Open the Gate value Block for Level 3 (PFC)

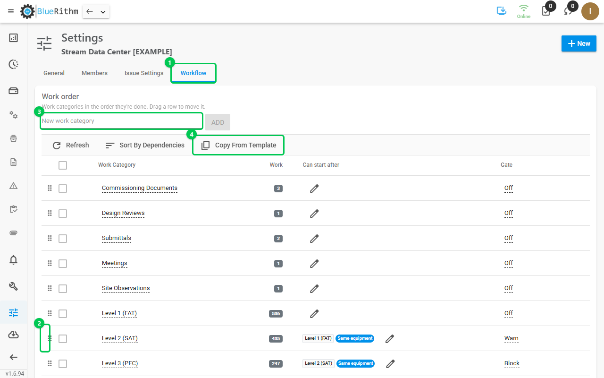click(512, 363)
